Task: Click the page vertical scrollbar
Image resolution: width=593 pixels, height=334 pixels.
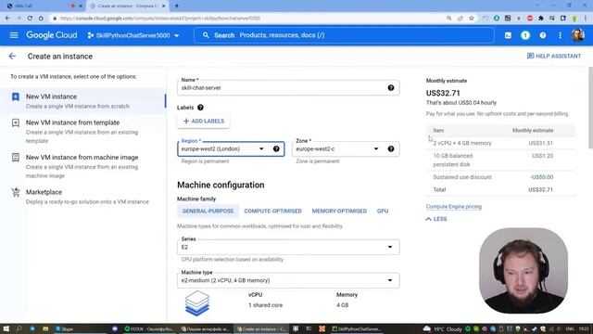Action: (x=590, y=108)
